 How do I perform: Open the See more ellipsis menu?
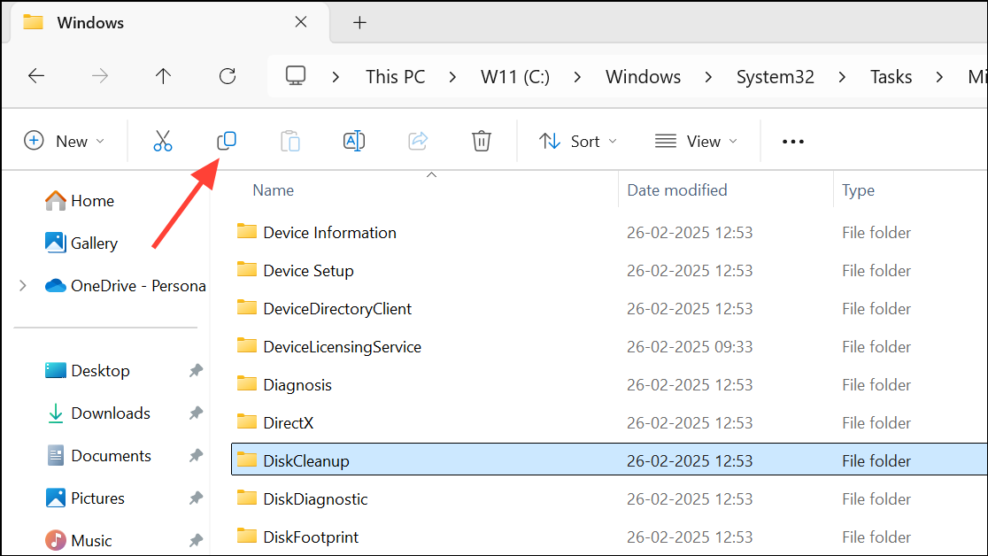click(793, 142)
